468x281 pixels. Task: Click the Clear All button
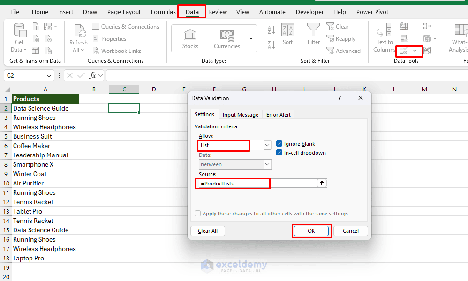coord(208,231)
